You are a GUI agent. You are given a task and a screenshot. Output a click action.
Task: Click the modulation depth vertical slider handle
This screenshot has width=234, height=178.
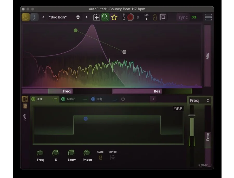[192, 116]
